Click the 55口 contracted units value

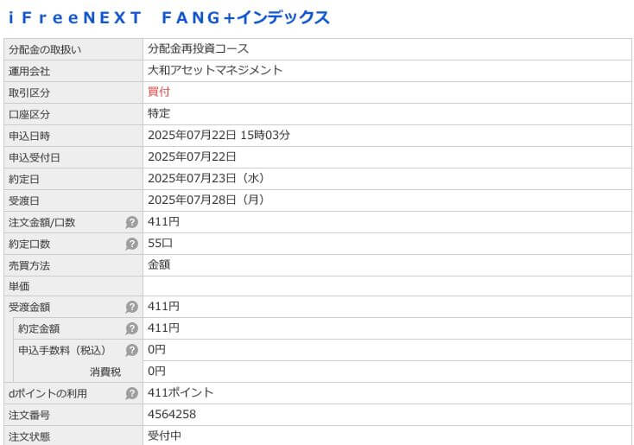tap(160, 243)
